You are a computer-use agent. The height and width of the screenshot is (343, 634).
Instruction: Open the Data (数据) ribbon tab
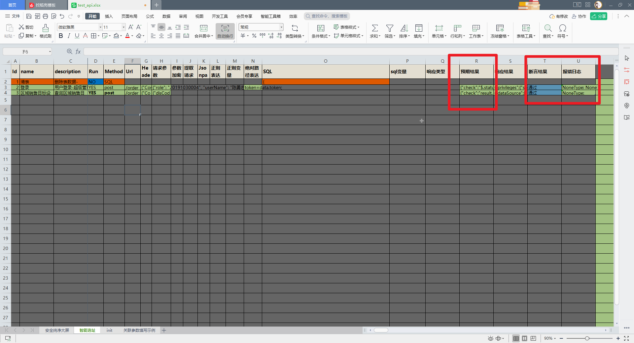[166, 16]
